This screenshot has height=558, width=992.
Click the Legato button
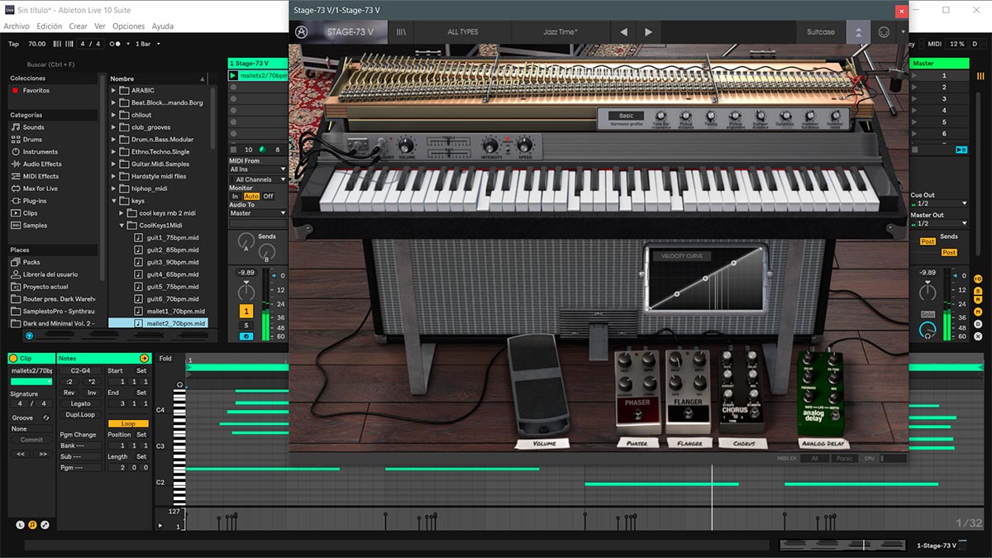coord(81,403)
